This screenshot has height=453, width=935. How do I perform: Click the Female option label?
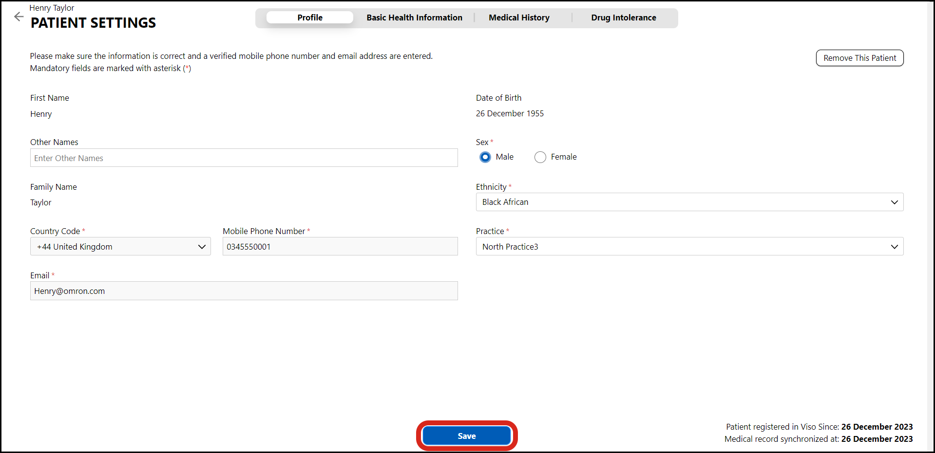[x=564, y=157]
